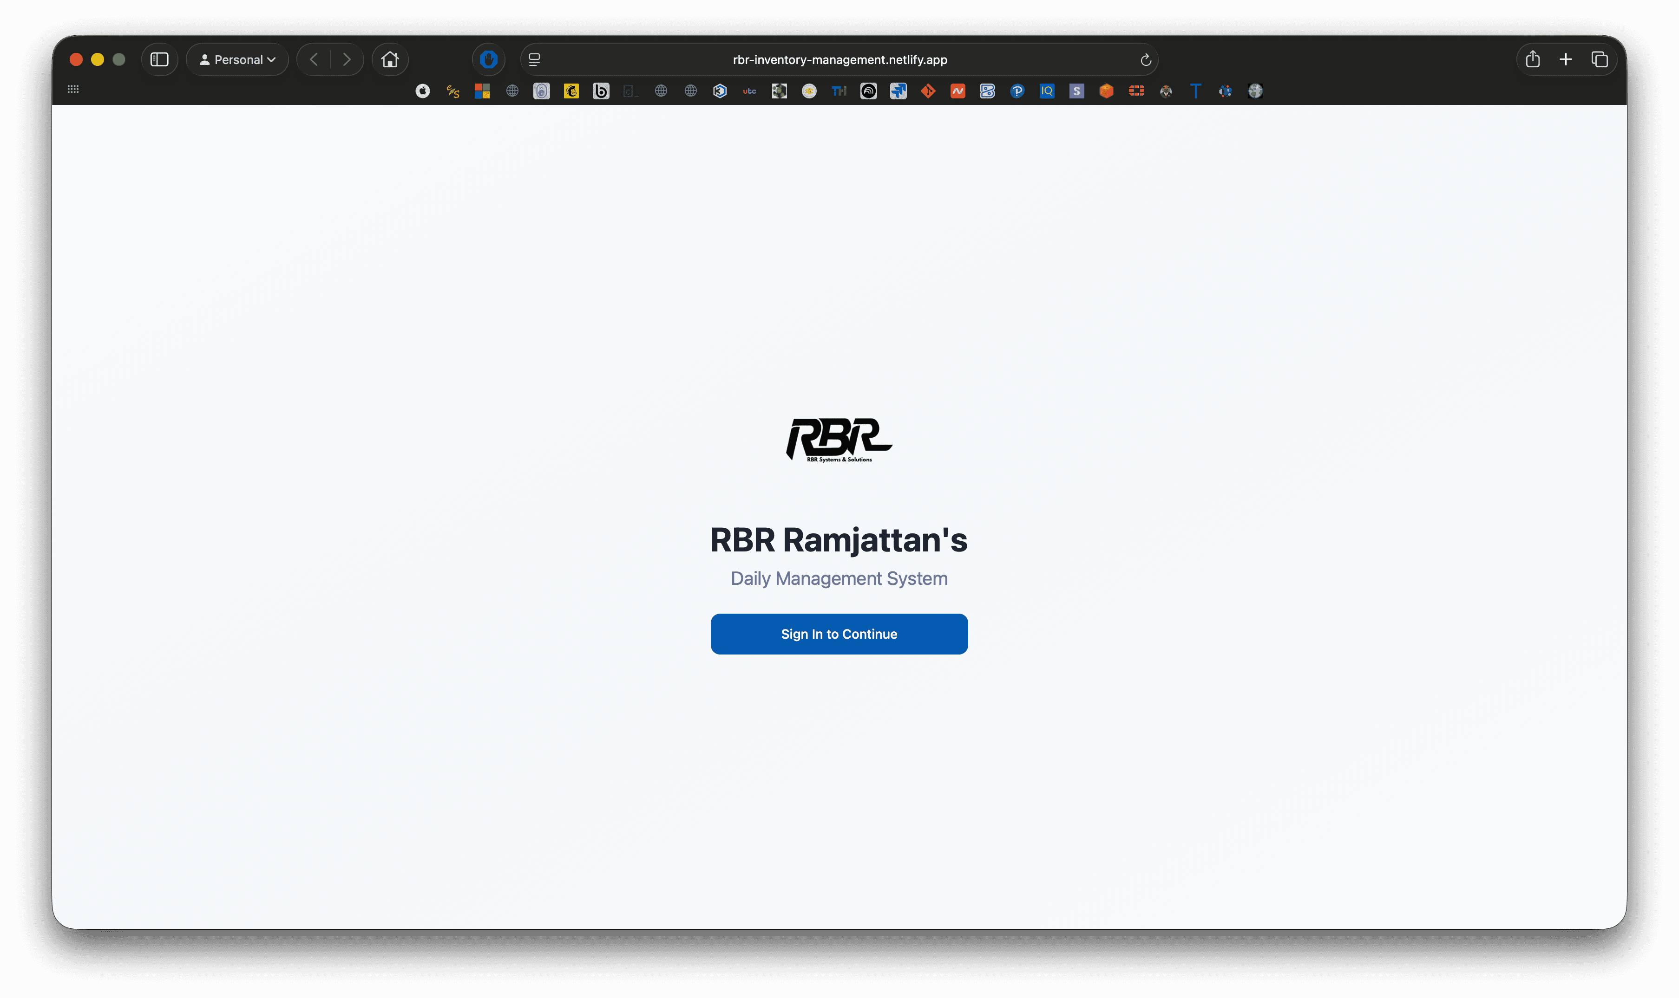Viewport: 1679px width, 998px height.
Task: Open a new tab
Action: coord(1565,60)
